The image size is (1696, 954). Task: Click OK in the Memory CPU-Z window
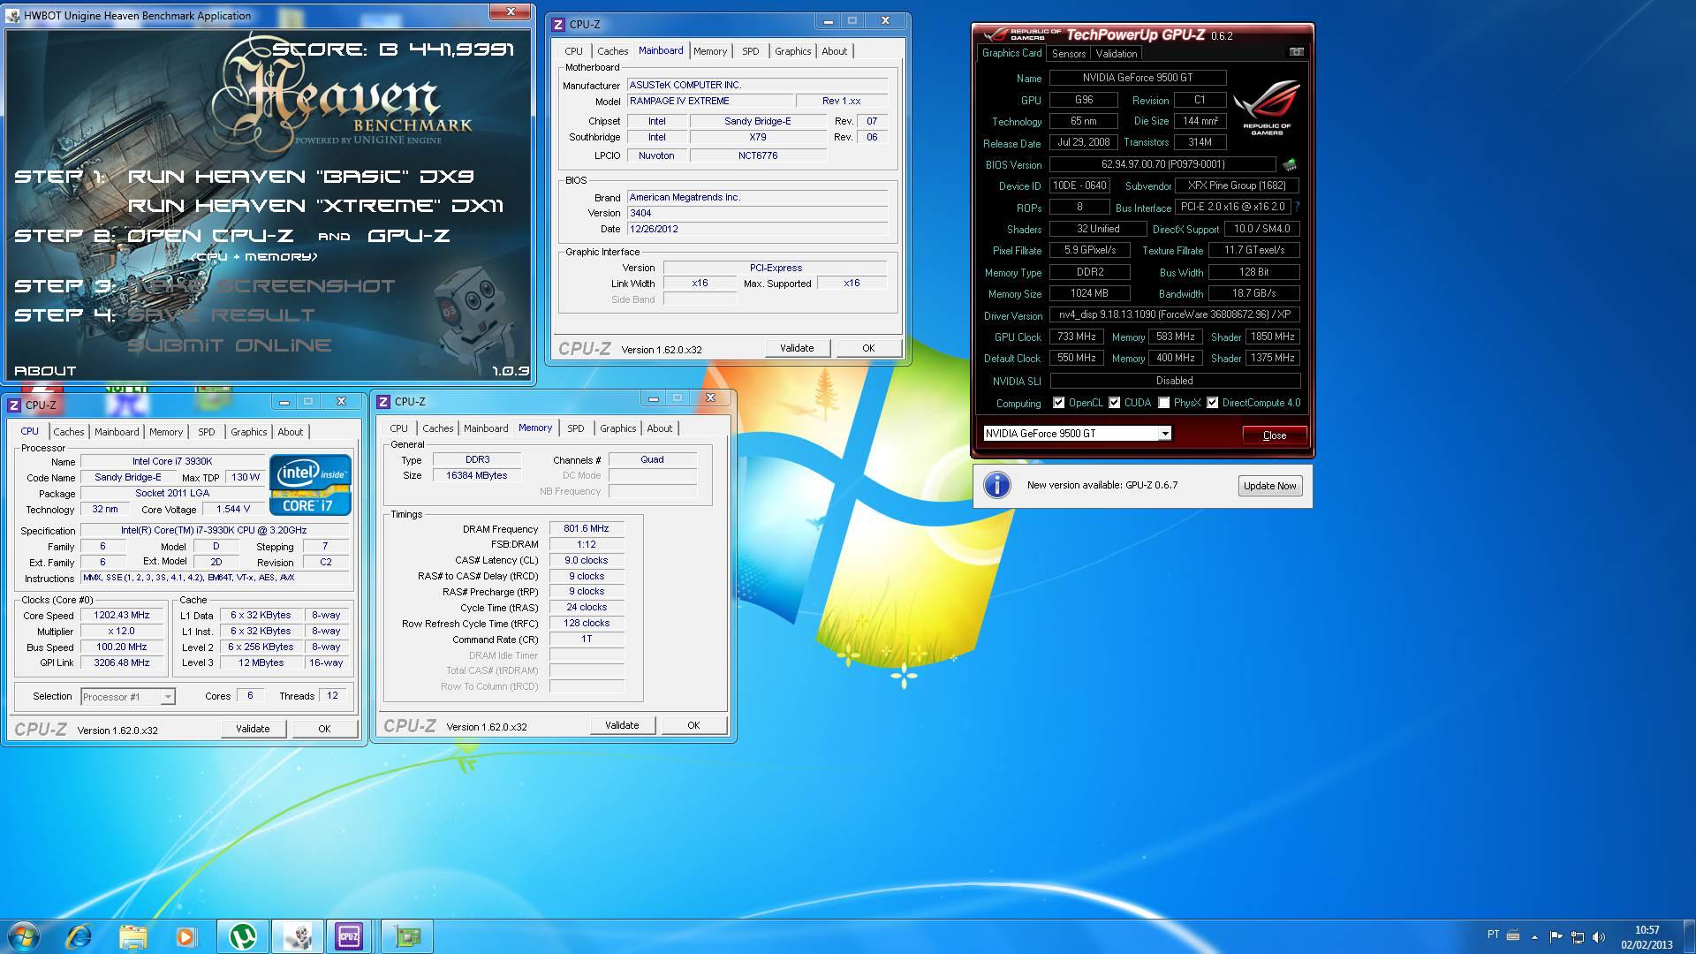[x=693, y=725]
